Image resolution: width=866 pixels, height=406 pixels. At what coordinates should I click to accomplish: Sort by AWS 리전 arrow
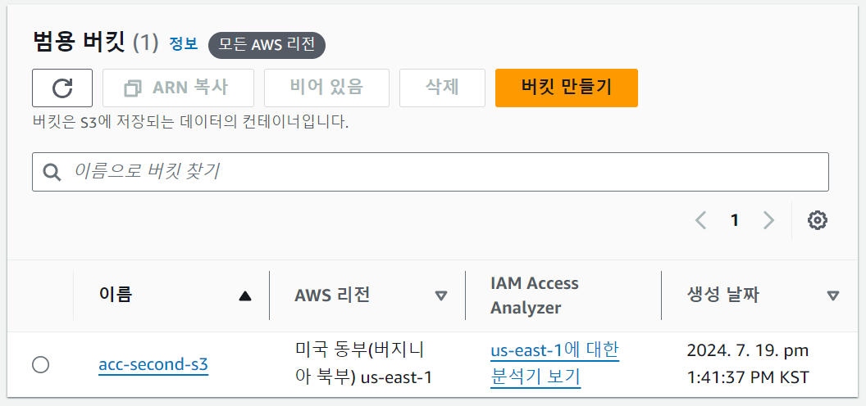click(x=440, y=296)
